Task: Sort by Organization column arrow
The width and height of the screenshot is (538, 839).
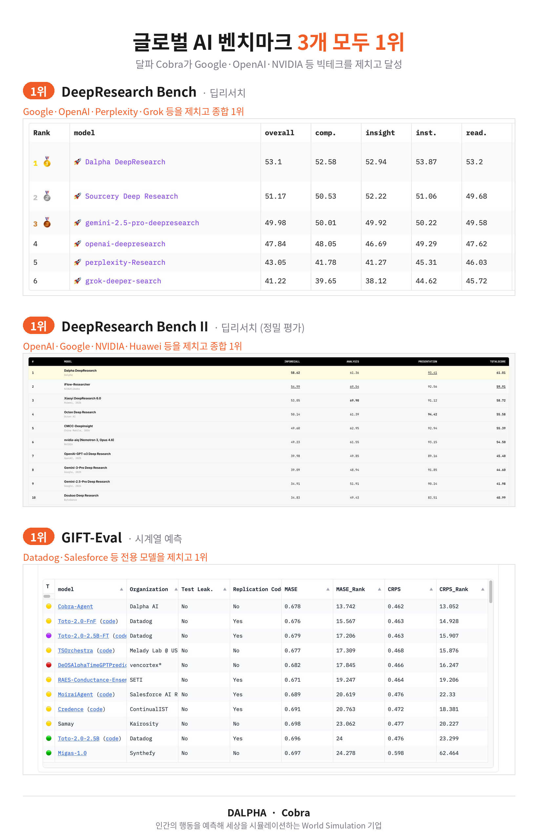Action: [x=176, y=589]
